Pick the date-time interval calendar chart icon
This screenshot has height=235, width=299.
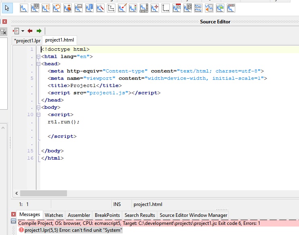click(x=176, y=8)
